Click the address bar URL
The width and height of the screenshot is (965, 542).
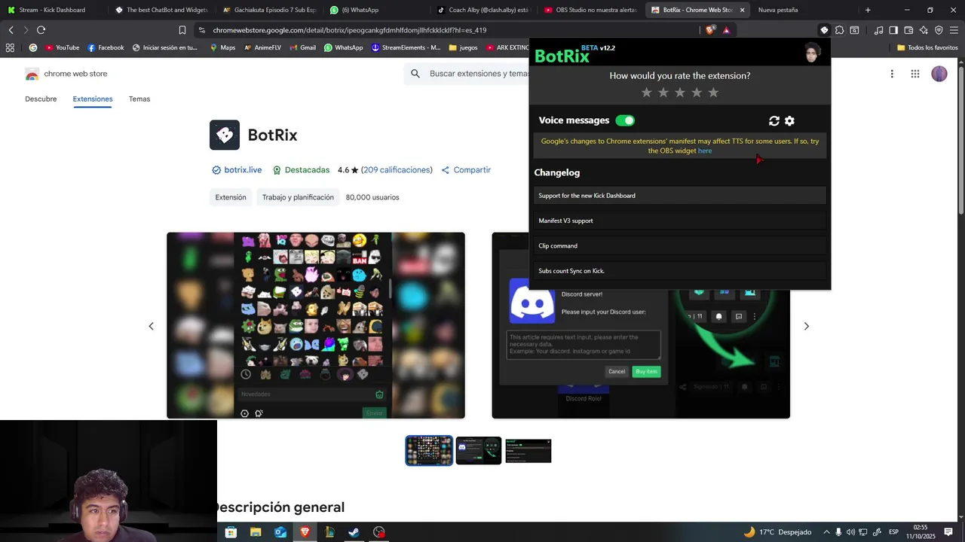click(349, 30)
